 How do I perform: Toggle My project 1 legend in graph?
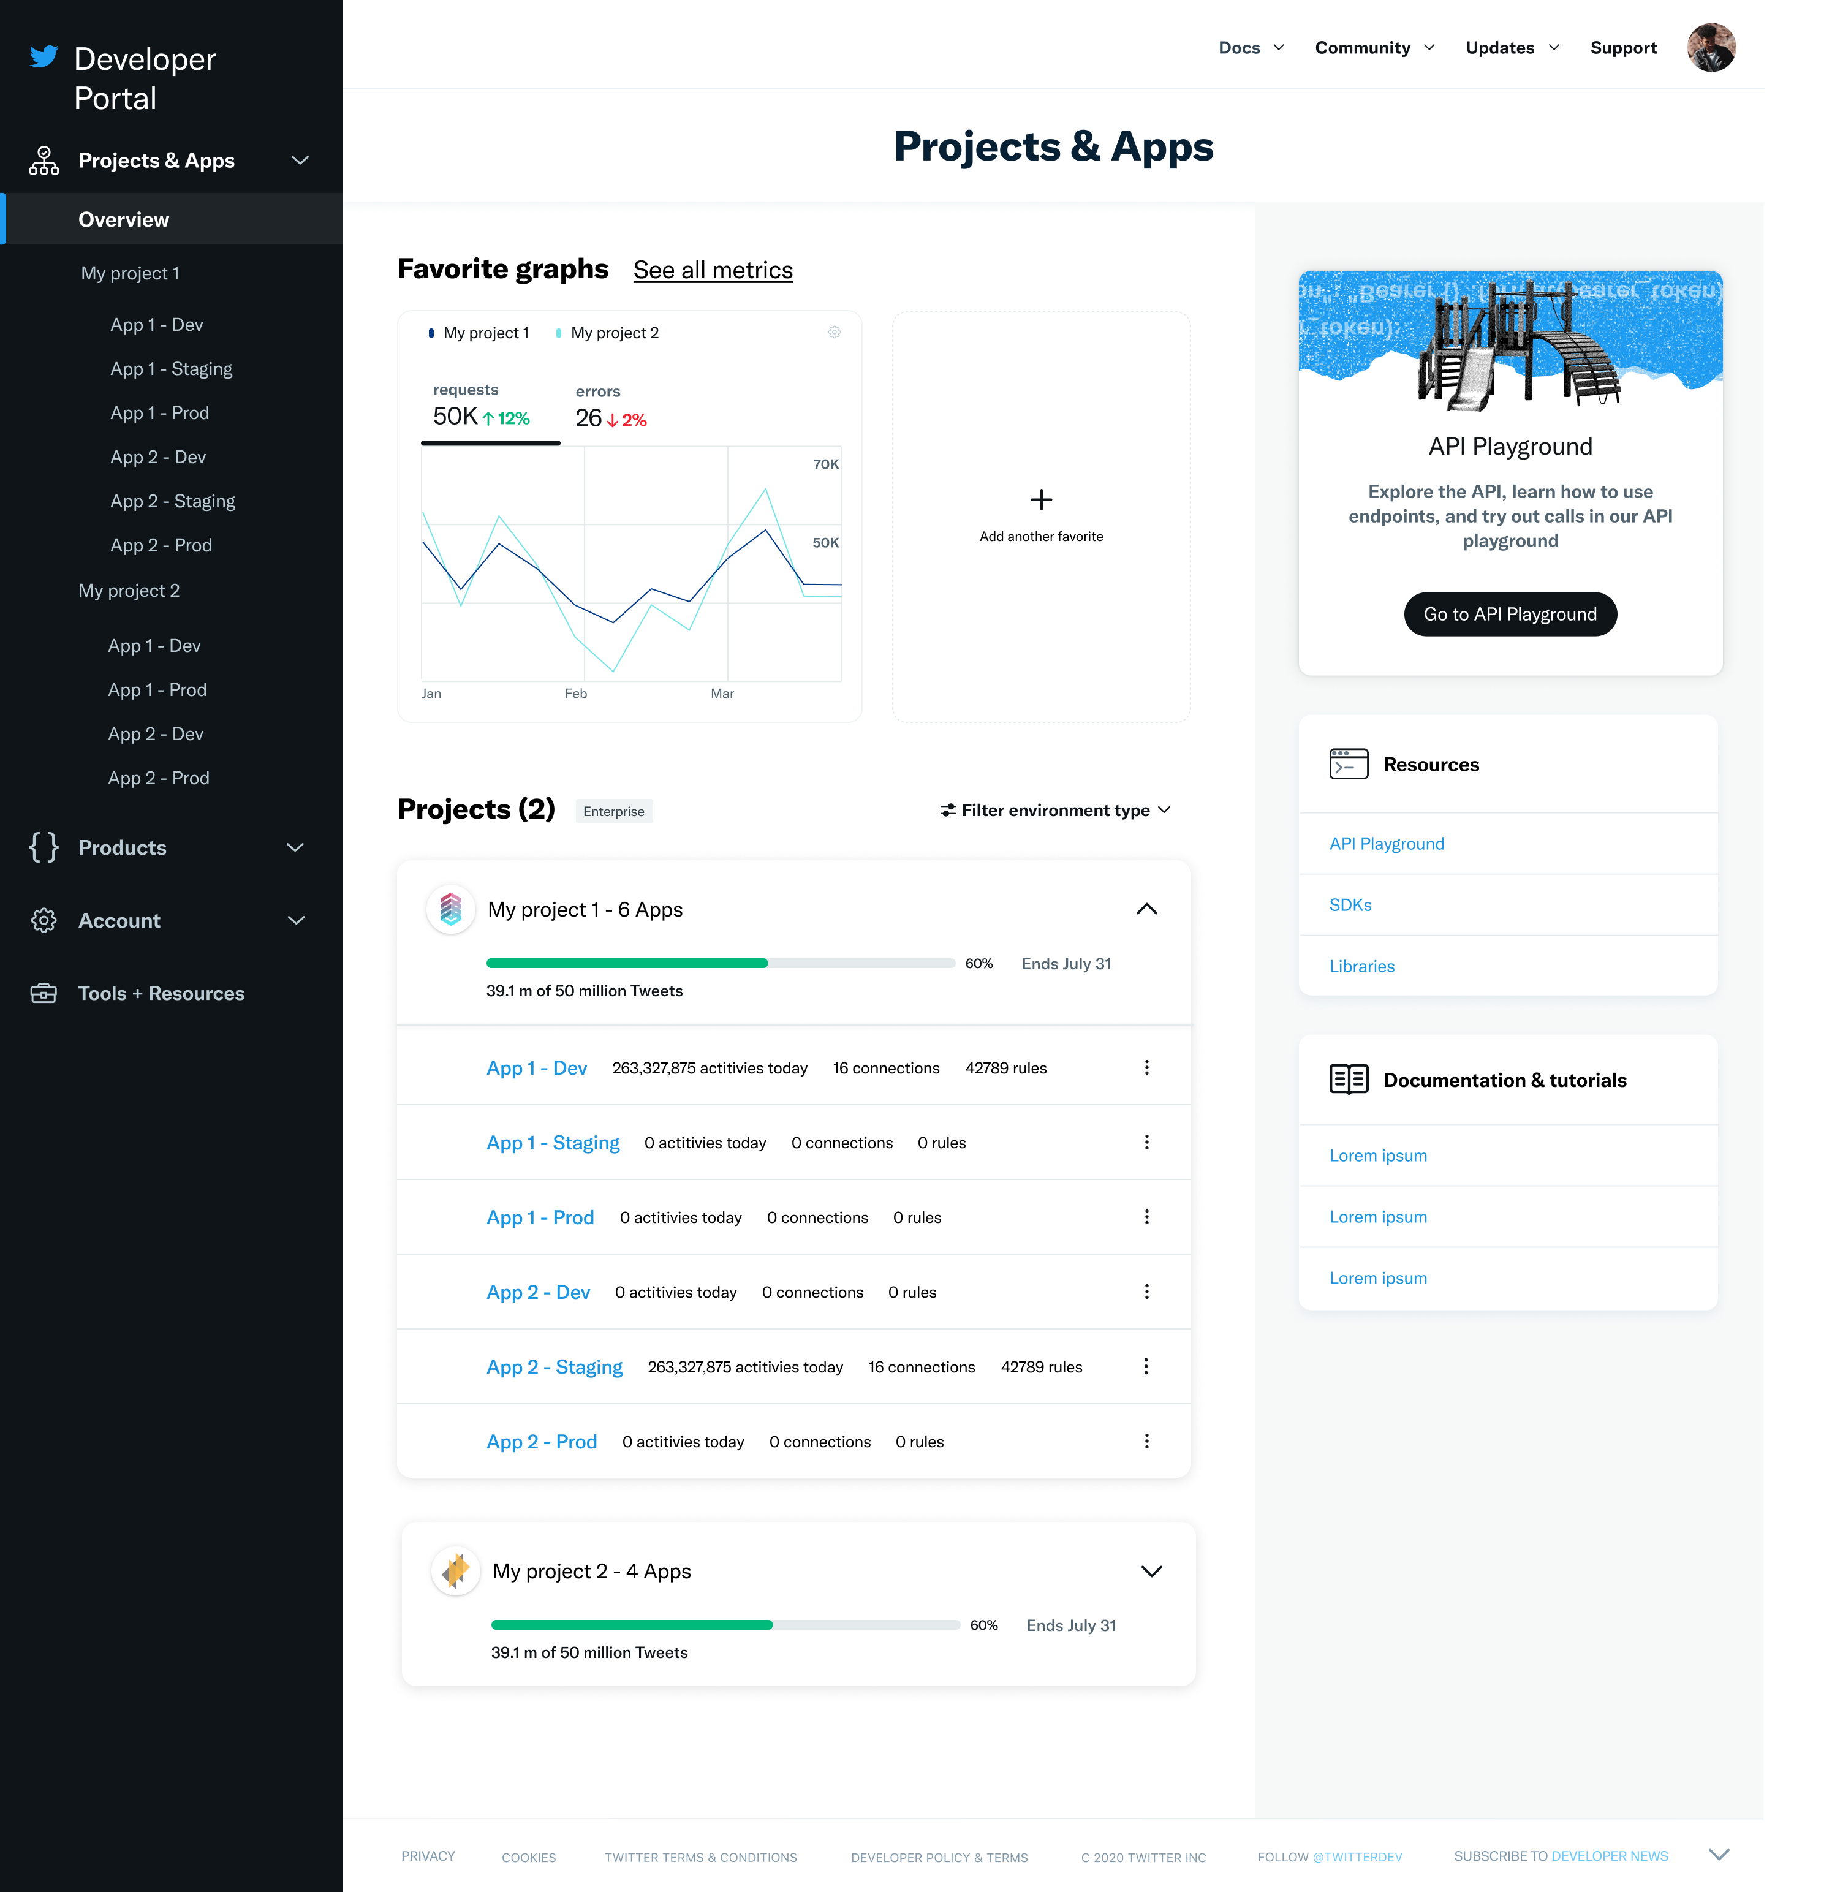tap(478, 333)
